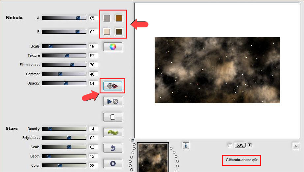This screenshot has height=172, width=304.
Task: Select the orange-brown Nebula color swatch
Action: (x=119, y=18)
